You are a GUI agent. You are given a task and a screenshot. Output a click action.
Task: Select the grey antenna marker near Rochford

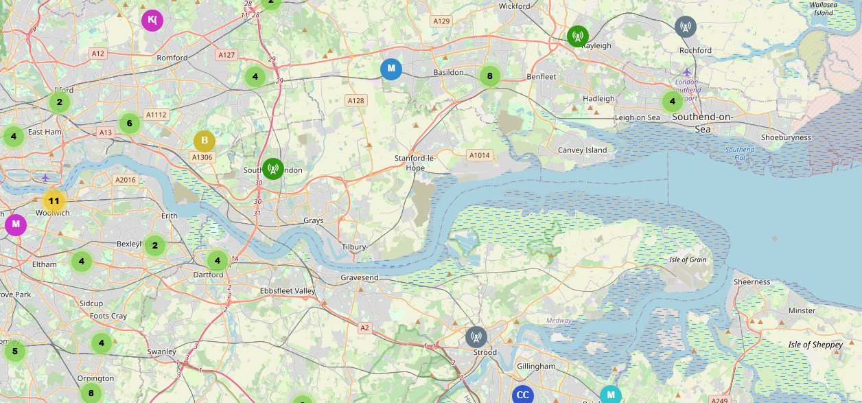coord(685,27)
